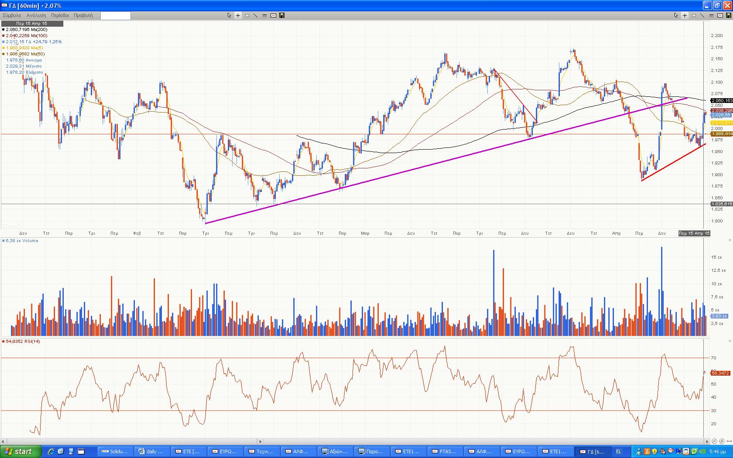Select the Ma(50) legend entry
Viewport: 733px width, 458px height.
pyautogui.click(x=23, y=54)
